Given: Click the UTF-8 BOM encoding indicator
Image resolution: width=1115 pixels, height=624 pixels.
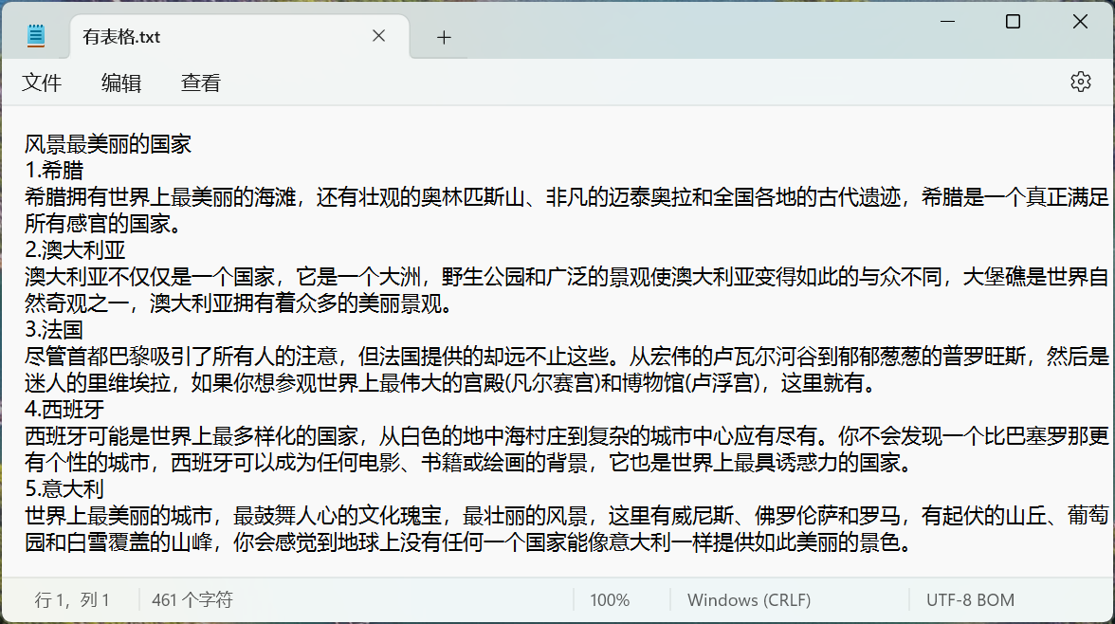Looking at the screenshot, I should [x=970, y=599].
